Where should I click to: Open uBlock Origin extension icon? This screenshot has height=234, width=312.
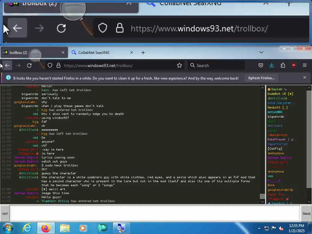tap(294, 65)
